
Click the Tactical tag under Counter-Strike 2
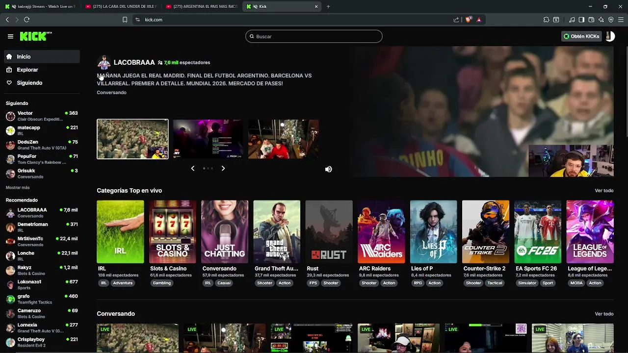click(495, 283)
